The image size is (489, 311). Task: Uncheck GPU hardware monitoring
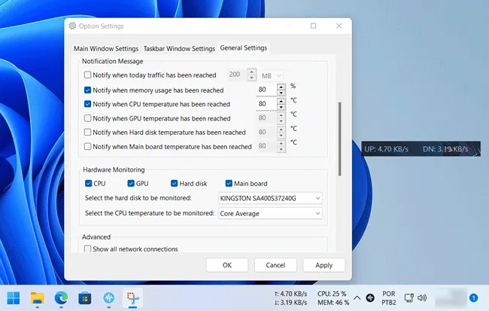tap(131, 183)
